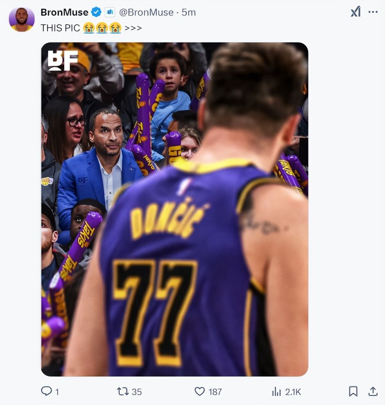Image resolution: width=385 pixels, height=405 pixels.
Task: Open view analytics bar chart icon
Action: [277, 391]
